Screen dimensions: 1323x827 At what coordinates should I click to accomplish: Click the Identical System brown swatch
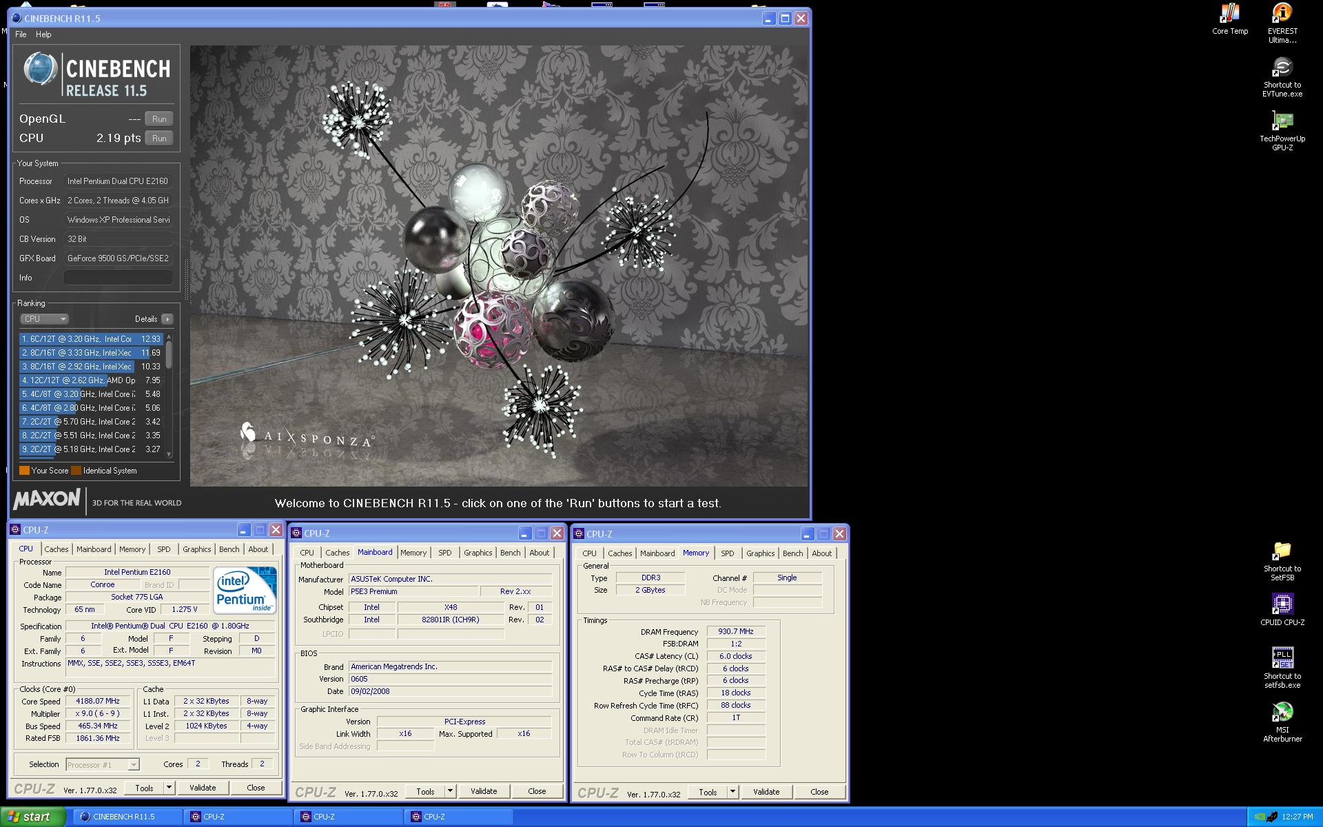pos(76,471)
